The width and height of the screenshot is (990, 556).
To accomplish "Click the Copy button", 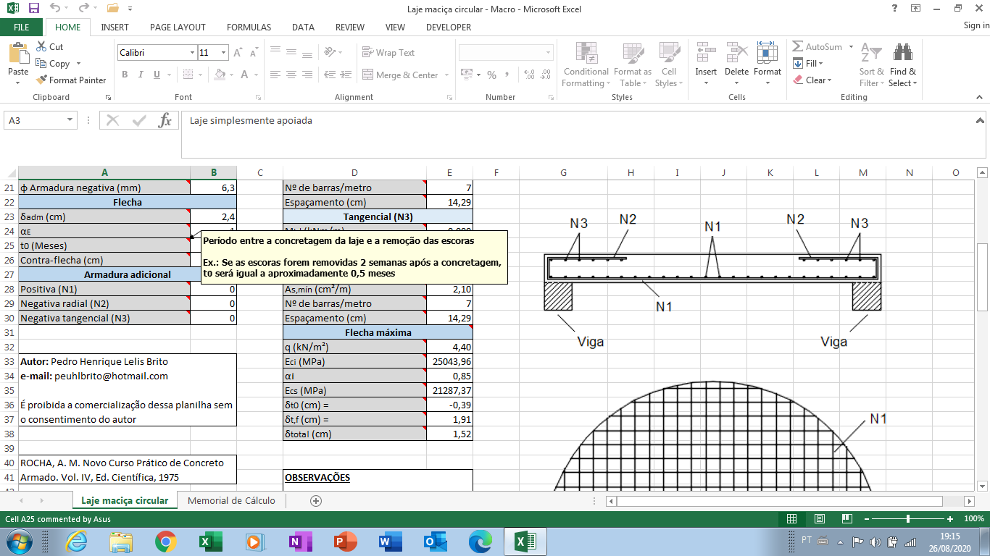I will coord(53,64).
